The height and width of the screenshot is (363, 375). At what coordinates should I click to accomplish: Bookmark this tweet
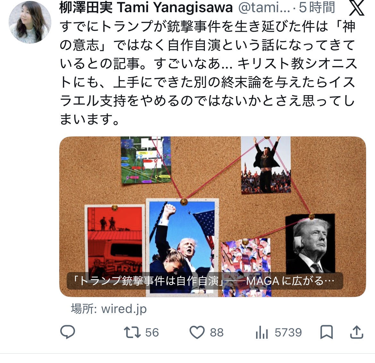coord(327,332)
